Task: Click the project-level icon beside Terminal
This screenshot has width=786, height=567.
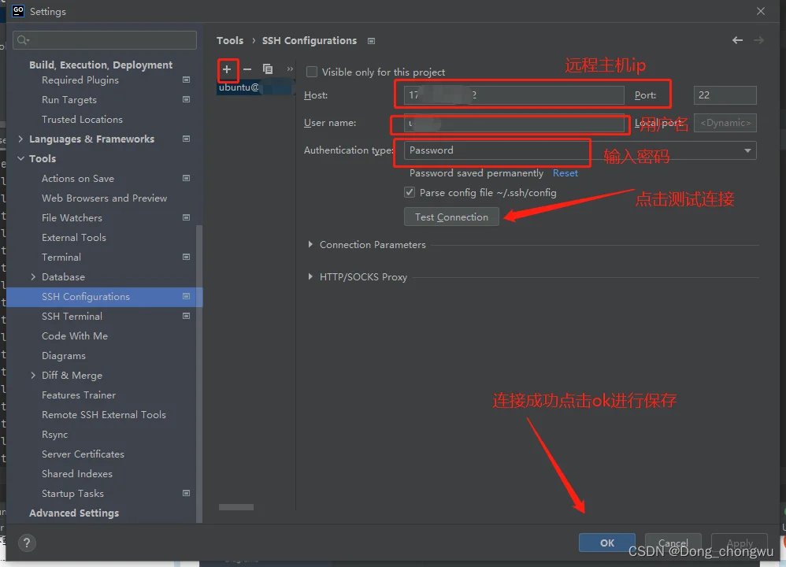Action: [x=187, y=257]
